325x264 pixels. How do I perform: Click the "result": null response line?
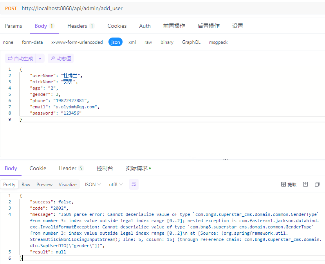click(x=48, y=252)
